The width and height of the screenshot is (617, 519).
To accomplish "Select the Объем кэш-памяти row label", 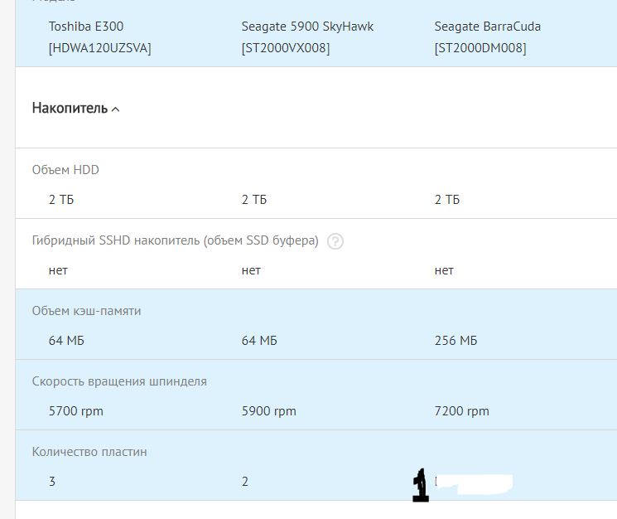I will tap(86, 311).
